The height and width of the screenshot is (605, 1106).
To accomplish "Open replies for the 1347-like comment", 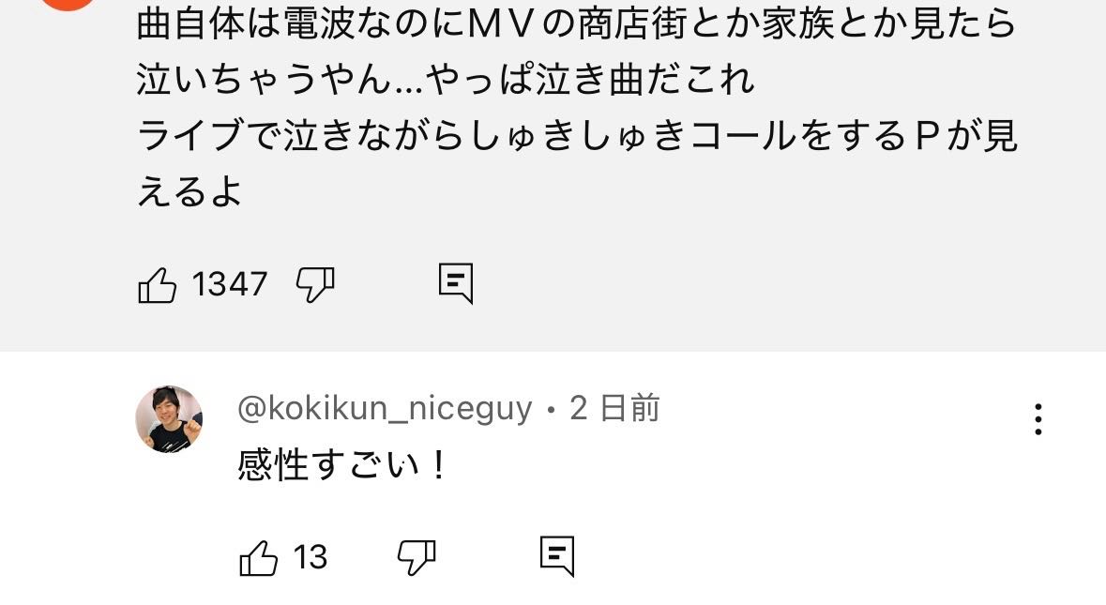I will [x=456, y=284].
